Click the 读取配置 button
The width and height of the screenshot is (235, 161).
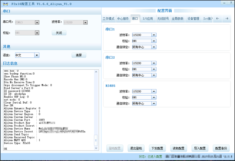tap(178, 148)
